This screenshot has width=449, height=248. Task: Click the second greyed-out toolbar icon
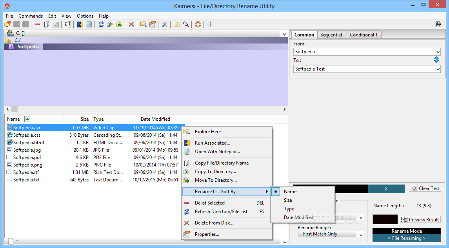[x=25, y=24]
